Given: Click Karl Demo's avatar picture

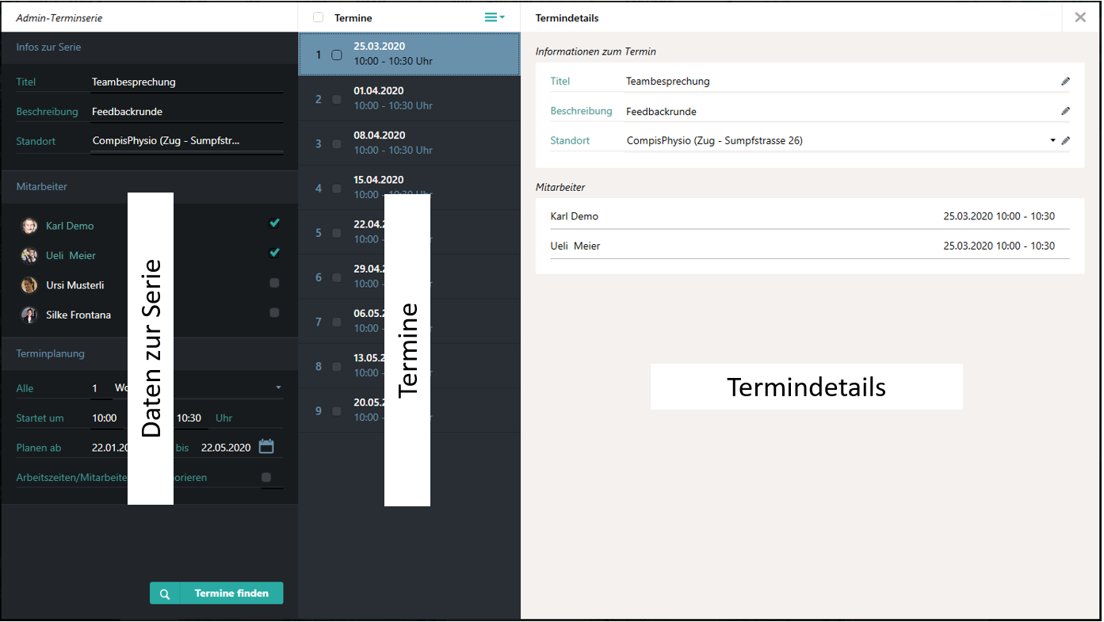Looking at the screenshot, I should coord(29,226).
